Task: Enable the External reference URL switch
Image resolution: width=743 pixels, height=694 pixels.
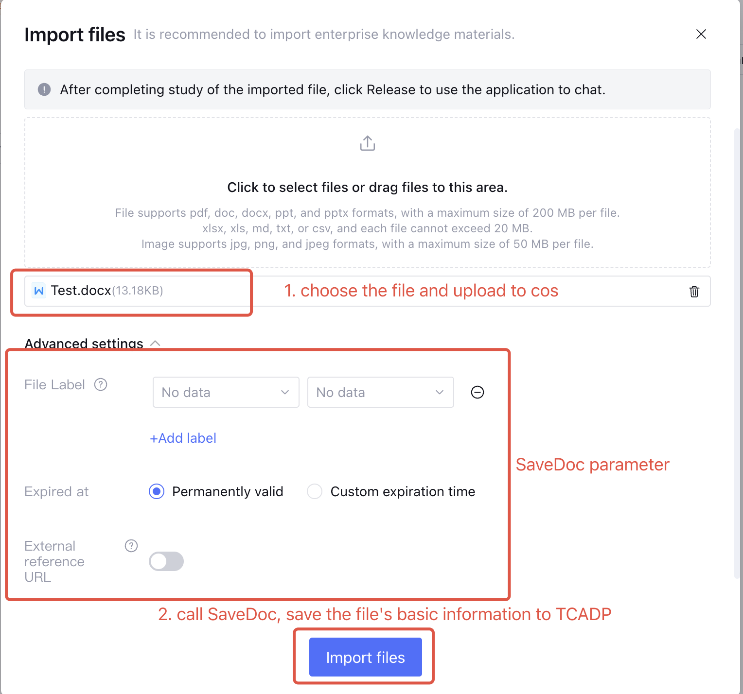Action: 166,561
